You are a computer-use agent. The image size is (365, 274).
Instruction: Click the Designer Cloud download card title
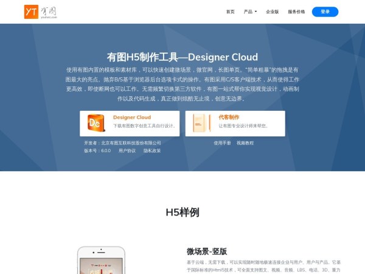click(x=132, y=117)
